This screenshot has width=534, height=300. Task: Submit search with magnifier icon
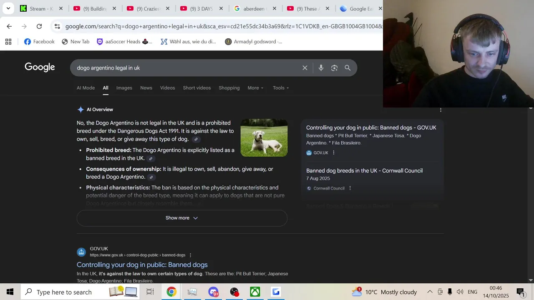pos(348,68)
